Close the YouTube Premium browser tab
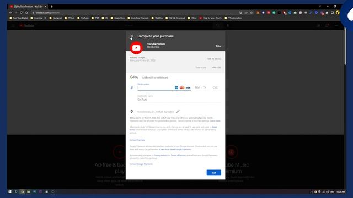Screen dimensions: 353x198 [45, 7]
